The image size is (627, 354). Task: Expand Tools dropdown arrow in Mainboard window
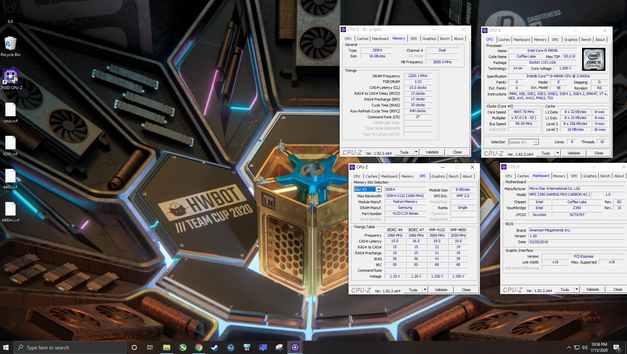[577, 289]
